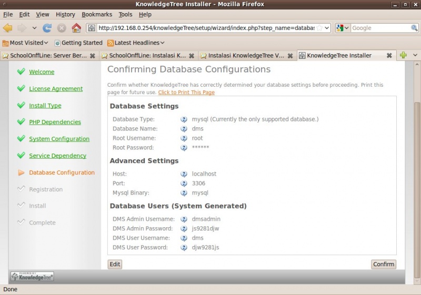The width and height of the screenshot is (421, 295).
Task: Expand the Latest Headlines feed dropdown
Action: coord(136,43)
